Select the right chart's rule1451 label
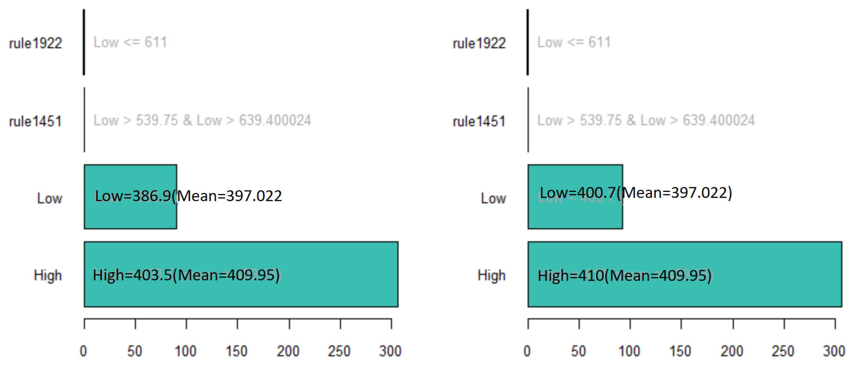This screenshot has height=365, width=850. pyautogui.click(x=479, y=121)
